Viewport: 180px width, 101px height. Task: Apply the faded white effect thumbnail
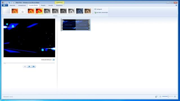point(23,11)
